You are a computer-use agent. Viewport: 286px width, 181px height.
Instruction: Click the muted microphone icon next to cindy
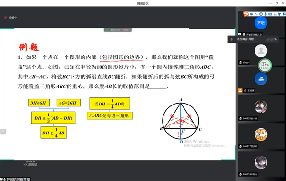[x=241, y=62]
